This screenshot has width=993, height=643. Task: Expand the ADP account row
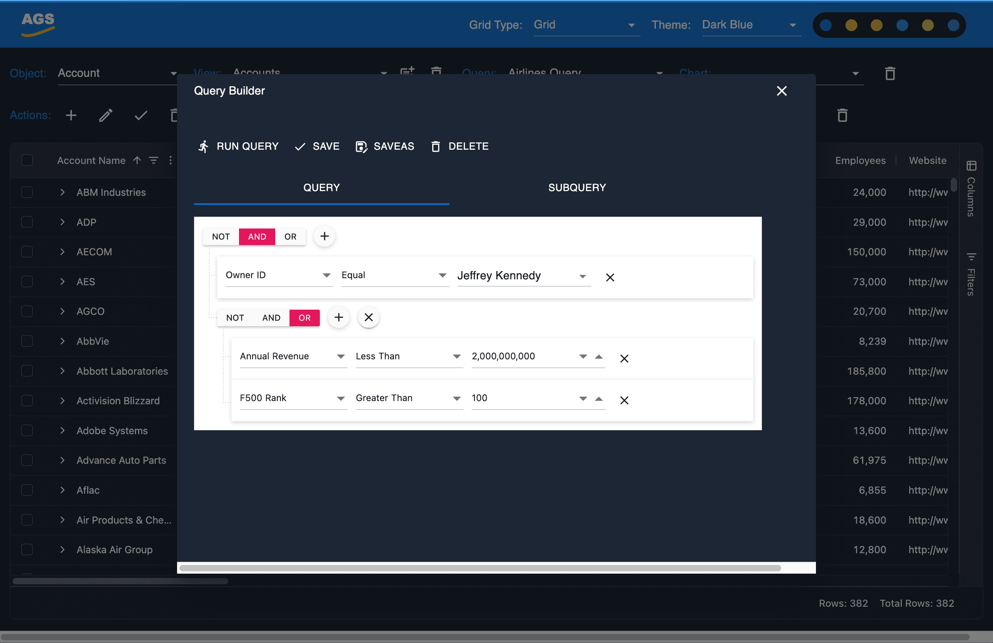(62, 222)
